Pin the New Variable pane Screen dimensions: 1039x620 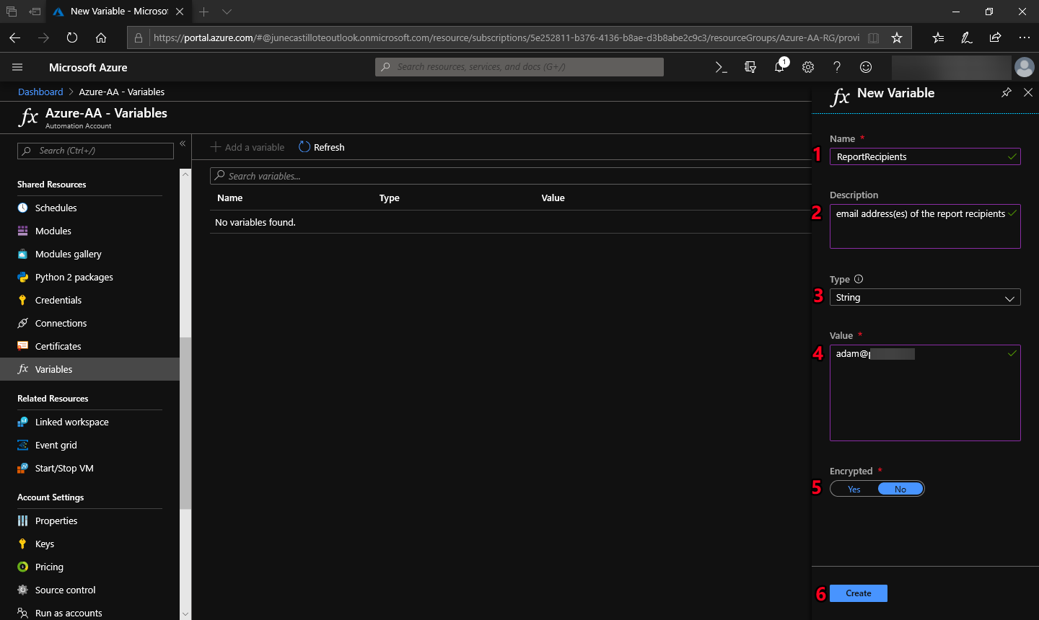point(1007,92)
